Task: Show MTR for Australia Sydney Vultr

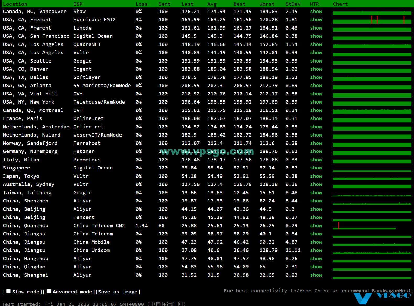Action: click(316, 184)
